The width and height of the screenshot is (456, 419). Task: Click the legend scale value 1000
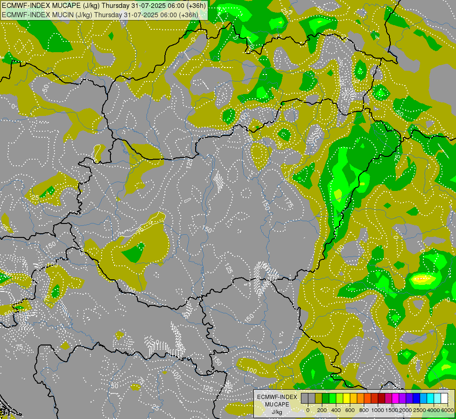(378, 410)
